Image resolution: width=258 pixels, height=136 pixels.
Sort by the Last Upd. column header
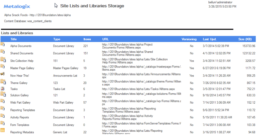click(x=210, y=39)
